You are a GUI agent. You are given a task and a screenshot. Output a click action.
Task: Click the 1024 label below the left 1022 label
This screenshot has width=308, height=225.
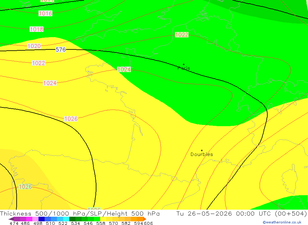point(50,83)
